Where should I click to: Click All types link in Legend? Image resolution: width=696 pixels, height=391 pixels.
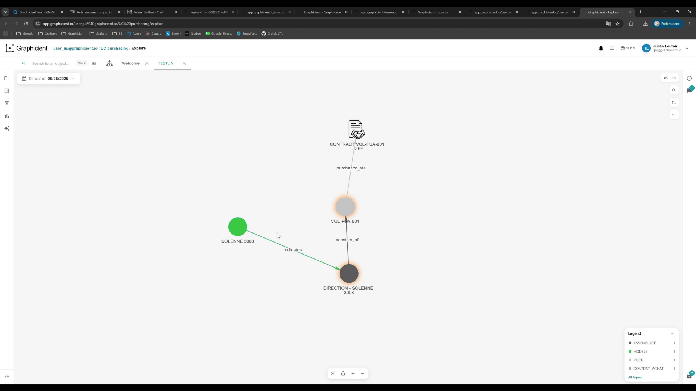(635, 377)
